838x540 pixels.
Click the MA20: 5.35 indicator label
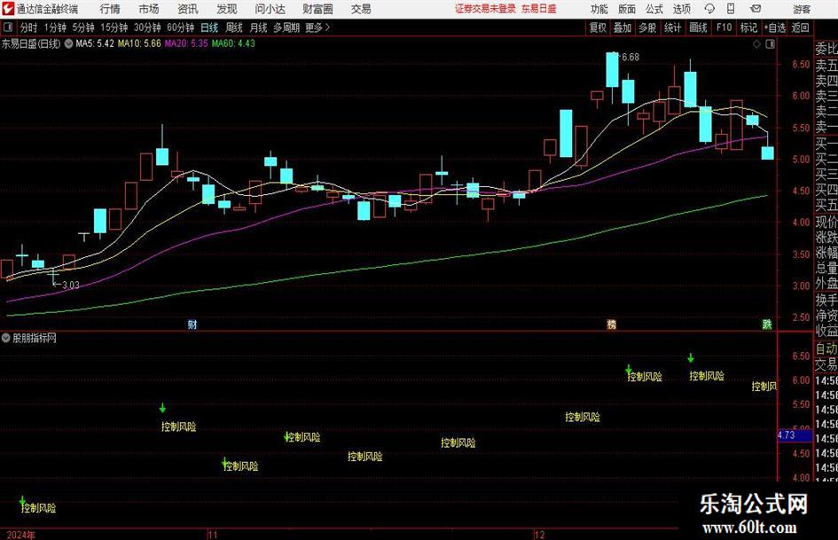click(x=186, y=43)
